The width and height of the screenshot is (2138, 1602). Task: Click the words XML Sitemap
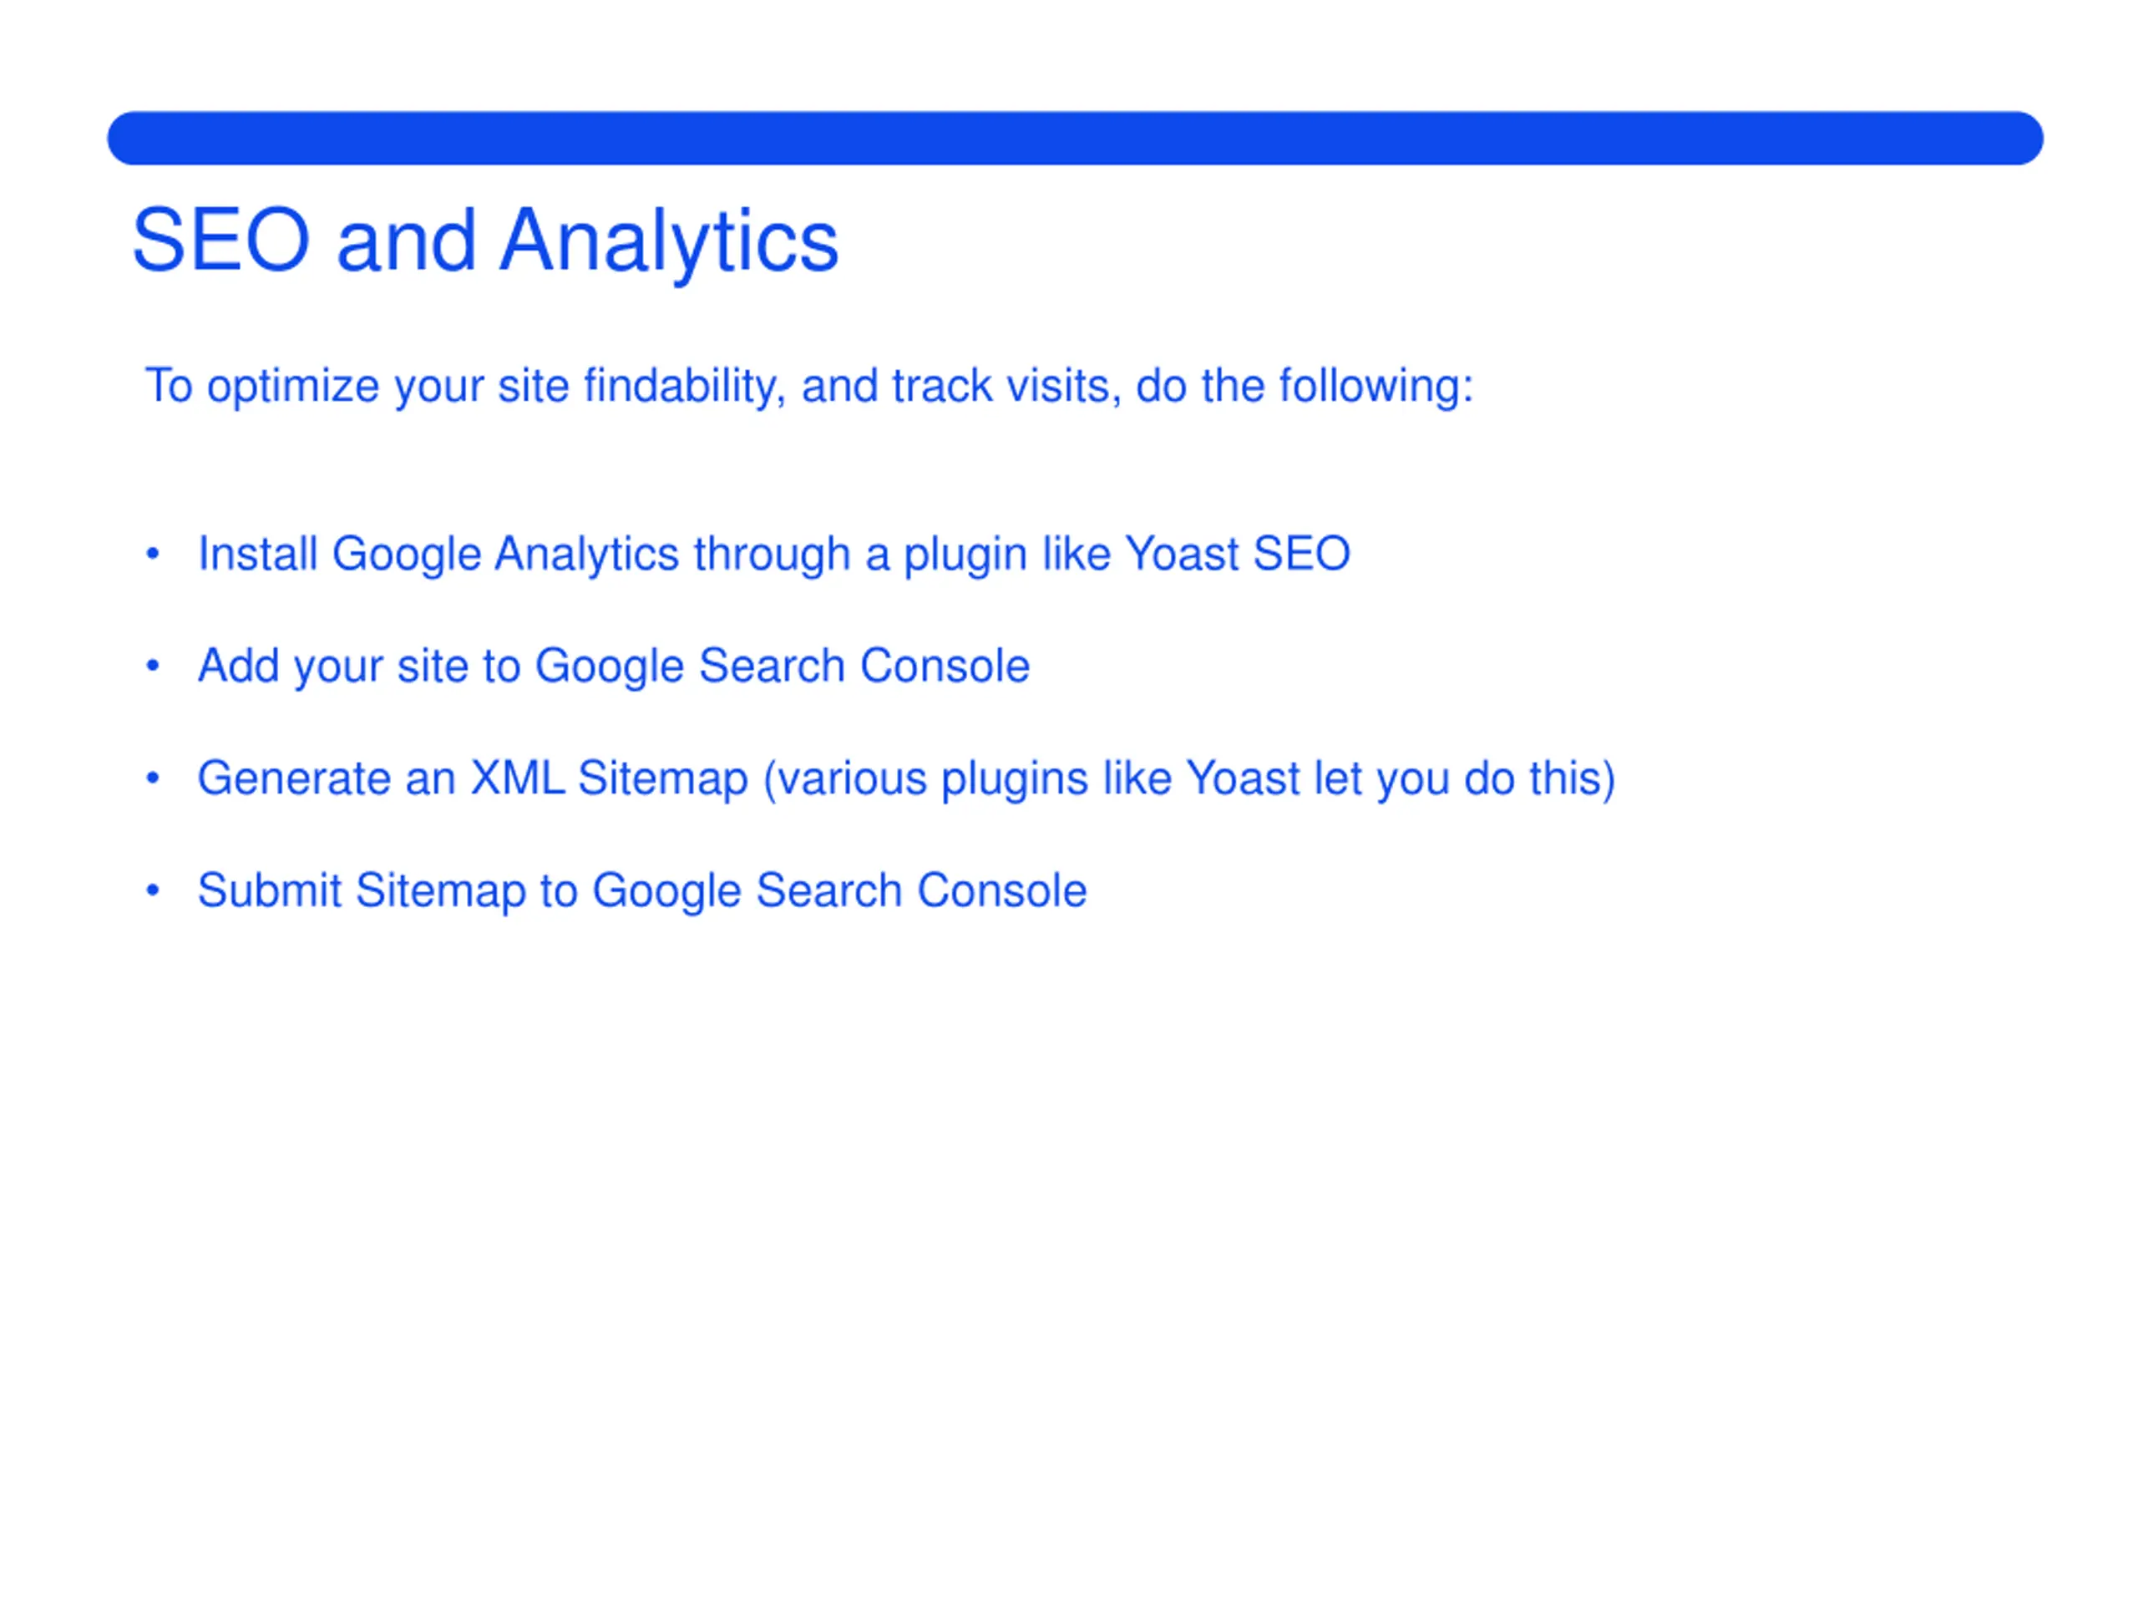(x=609, y=779)
